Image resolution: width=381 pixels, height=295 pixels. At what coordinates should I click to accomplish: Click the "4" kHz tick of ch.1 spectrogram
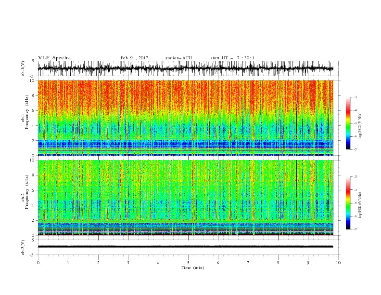tap(33, 126)
